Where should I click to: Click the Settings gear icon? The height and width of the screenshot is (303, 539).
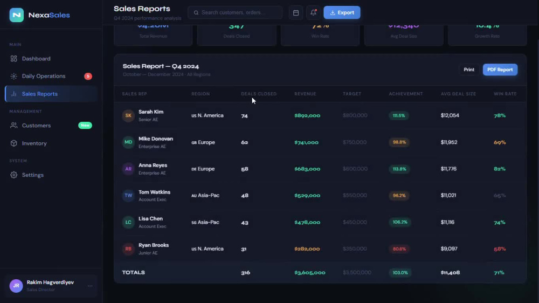click(x=14, y=175)
